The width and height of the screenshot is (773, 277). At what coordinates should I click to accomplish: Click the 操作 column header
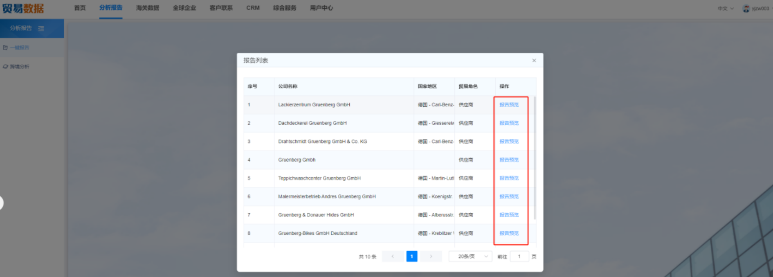coord(504,86)
